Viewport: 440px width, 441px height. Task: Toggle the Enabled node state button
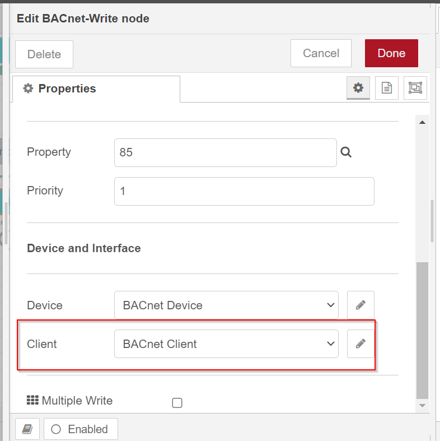(x=81, y=429)
